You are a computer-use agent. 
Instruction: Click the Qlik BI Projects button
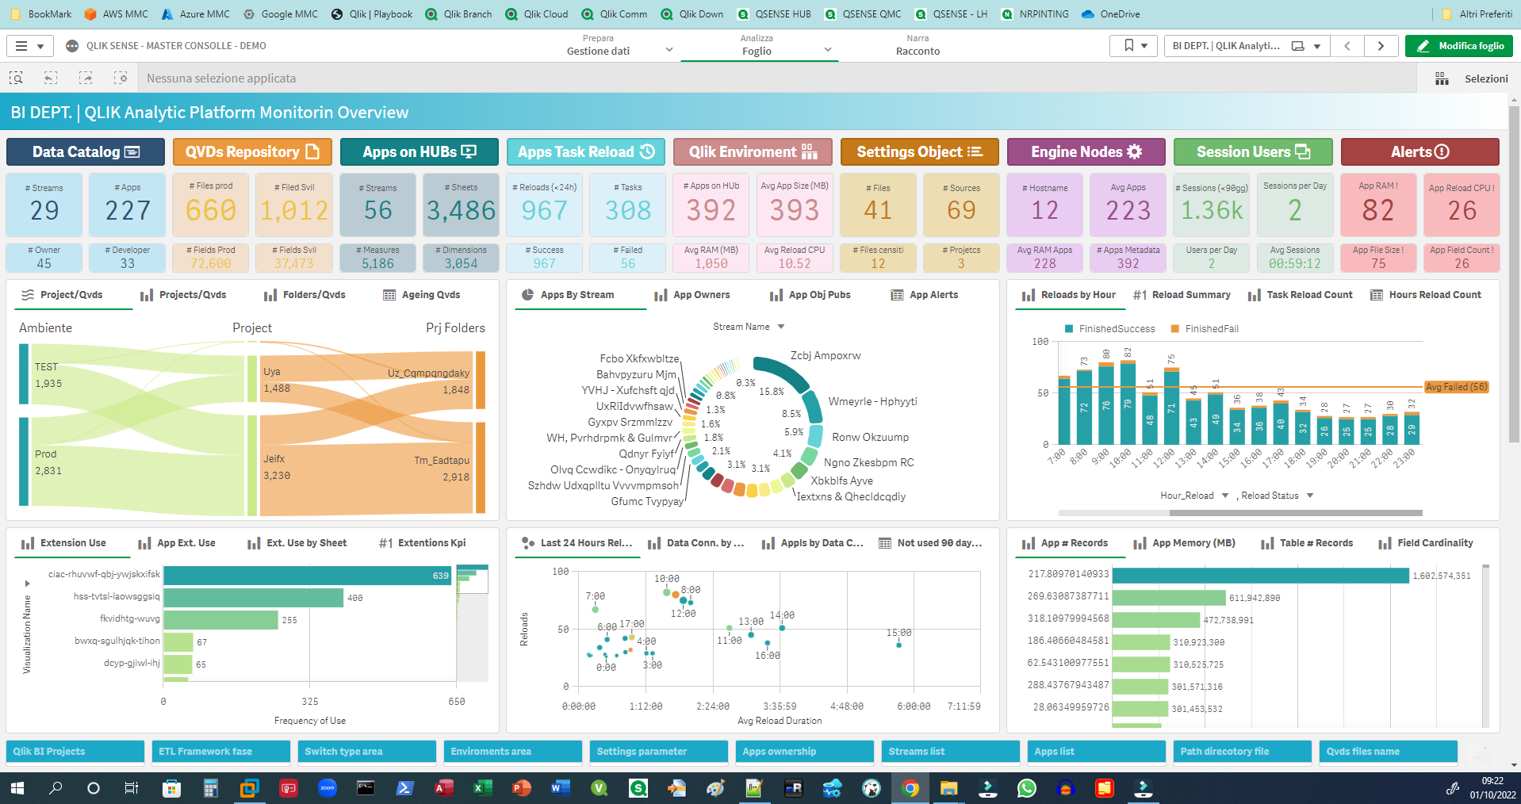[75, 751]
